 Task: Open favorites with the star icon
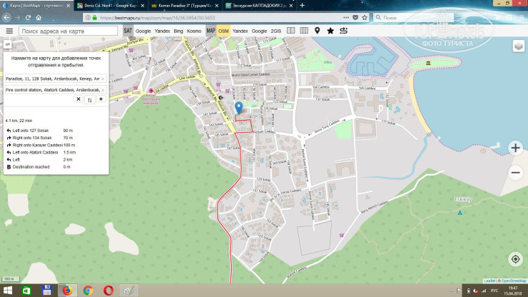pos(330,31)
